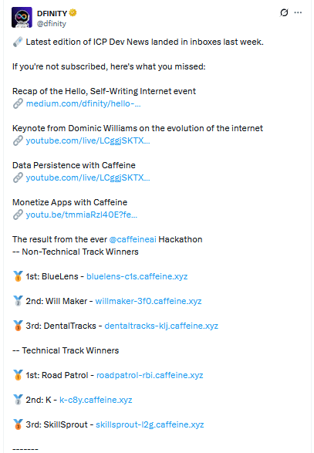Click the gold verified badge next to DFINITY
Image resolution: width=314 pixels, height=453 pixels.
coord(73,13)
